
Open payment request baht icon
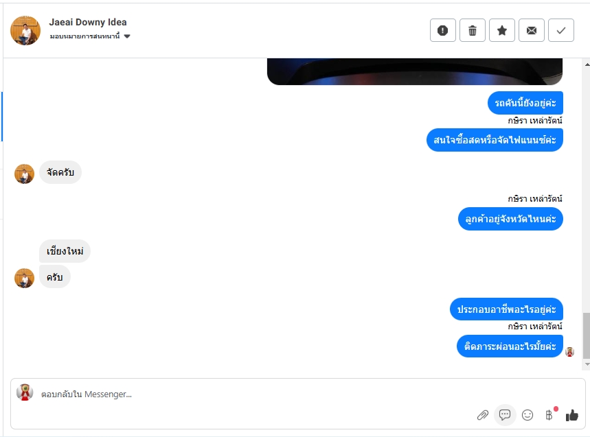point(549,415)
